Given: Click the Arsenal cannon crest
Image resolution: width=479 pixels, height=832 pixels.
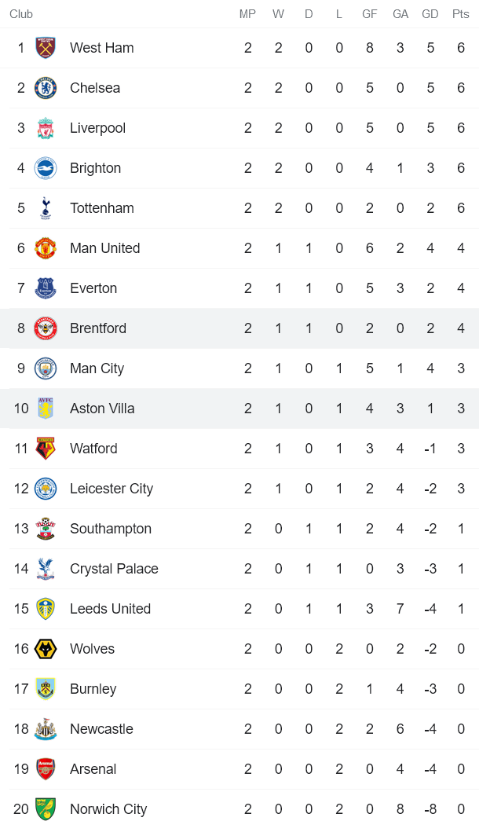Looking at the screenshot, I should pyautogui.click(x=46, y=769).
